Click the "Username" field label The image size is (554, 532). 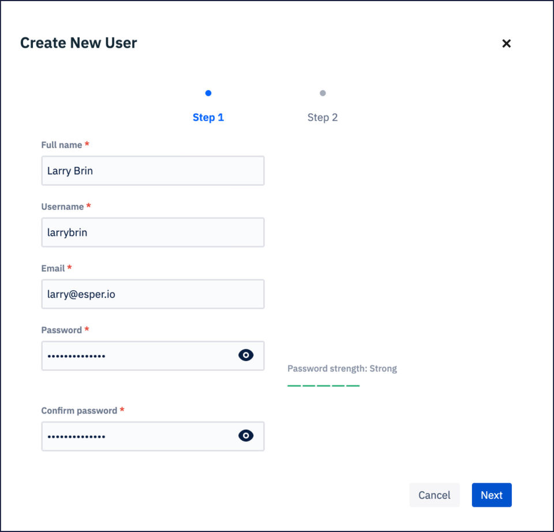point(62,207)
